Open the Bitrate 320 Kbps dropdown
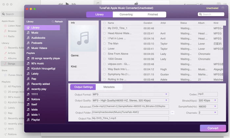 point(208,101)
